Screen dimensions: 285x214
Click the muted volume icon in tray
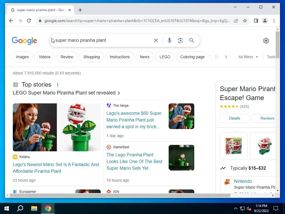tap(249, 208)
